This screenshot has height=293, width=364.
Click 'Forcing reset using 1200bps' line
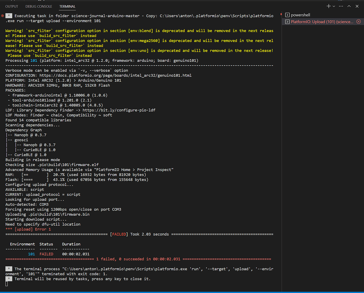click(x=63, y=209)
